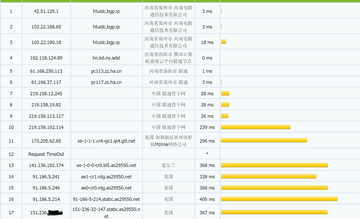Screen dimensions: 360x219
Task: Select IP address 141.136.102.174
Action: pos(46,165)
